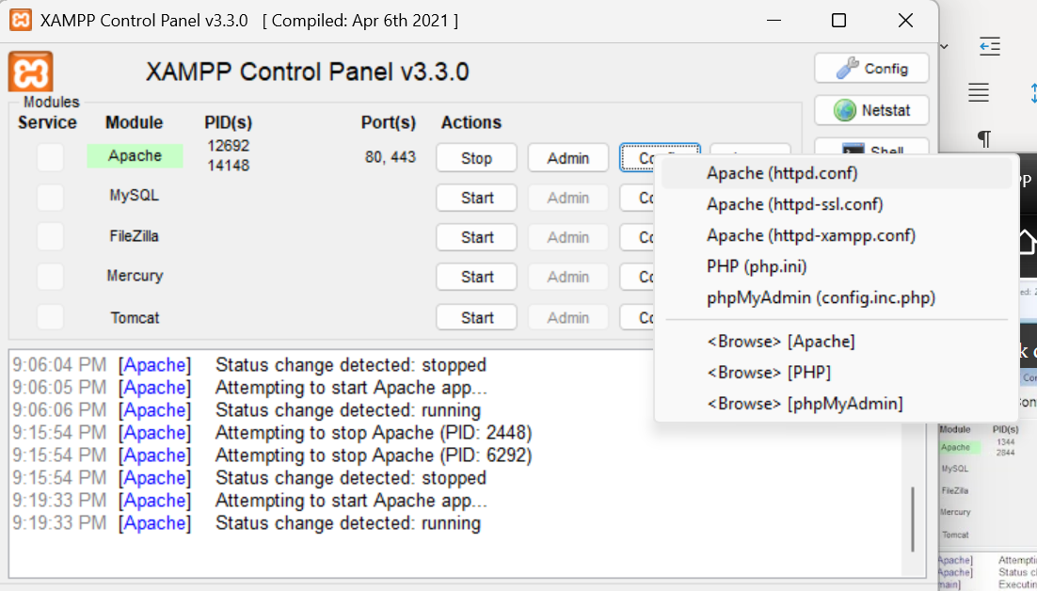Click log line 'Attempting to stop Apache (PID: 2448)'
The image size is (1037, 591).
(x=374, y=433)
